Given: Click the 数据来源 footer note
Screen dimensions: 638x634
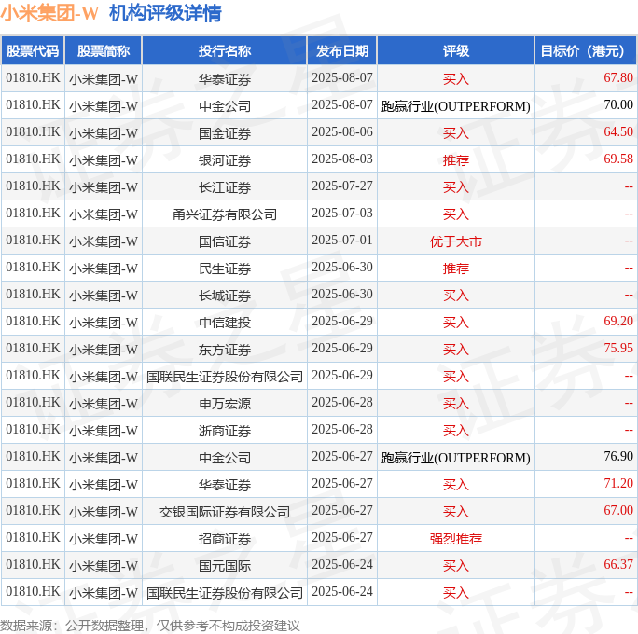Looking at the screenshot, I should [x=150, y=625].
